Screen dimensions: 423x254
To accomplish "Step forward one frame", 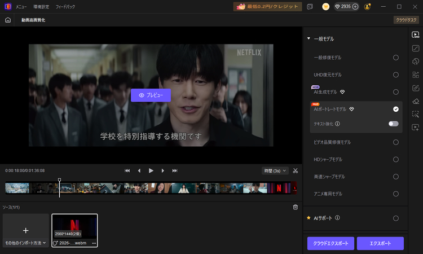I will (x=162, y=170).
